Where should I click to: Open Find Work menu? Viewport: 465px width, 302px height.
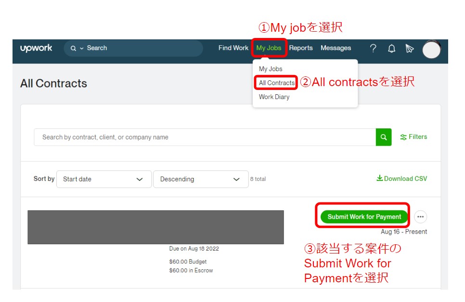(233, 48)
